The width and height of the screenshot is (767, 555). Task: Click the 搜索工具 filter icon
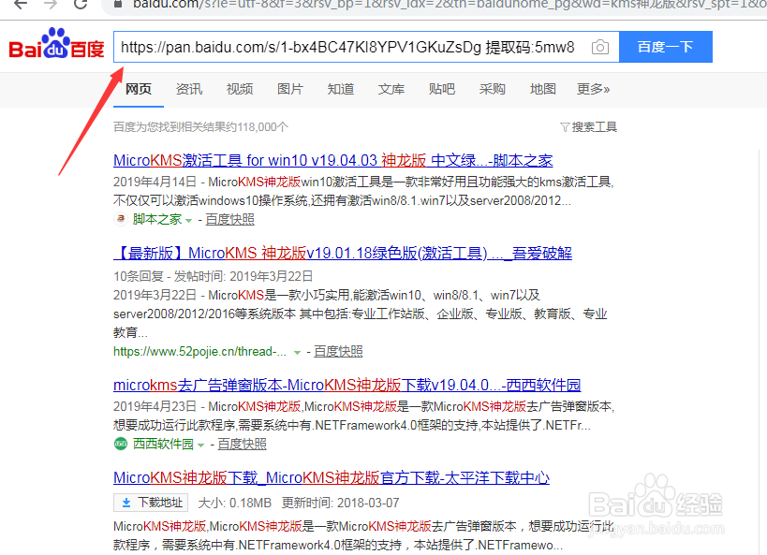click(565, 127)
